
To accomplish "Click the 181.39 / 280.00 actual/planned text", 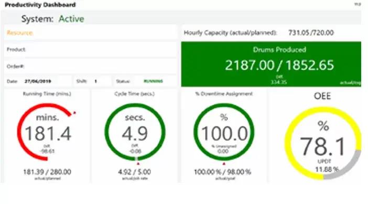I will pyautogui.click(x=47, y=172).
